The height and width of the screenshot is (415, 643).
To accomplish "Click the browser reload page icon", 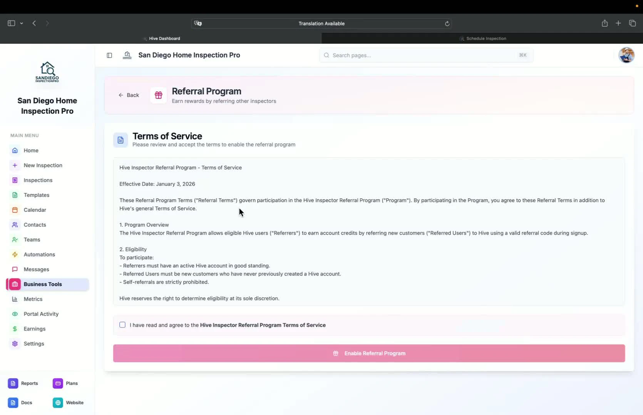I will (447, 23).
